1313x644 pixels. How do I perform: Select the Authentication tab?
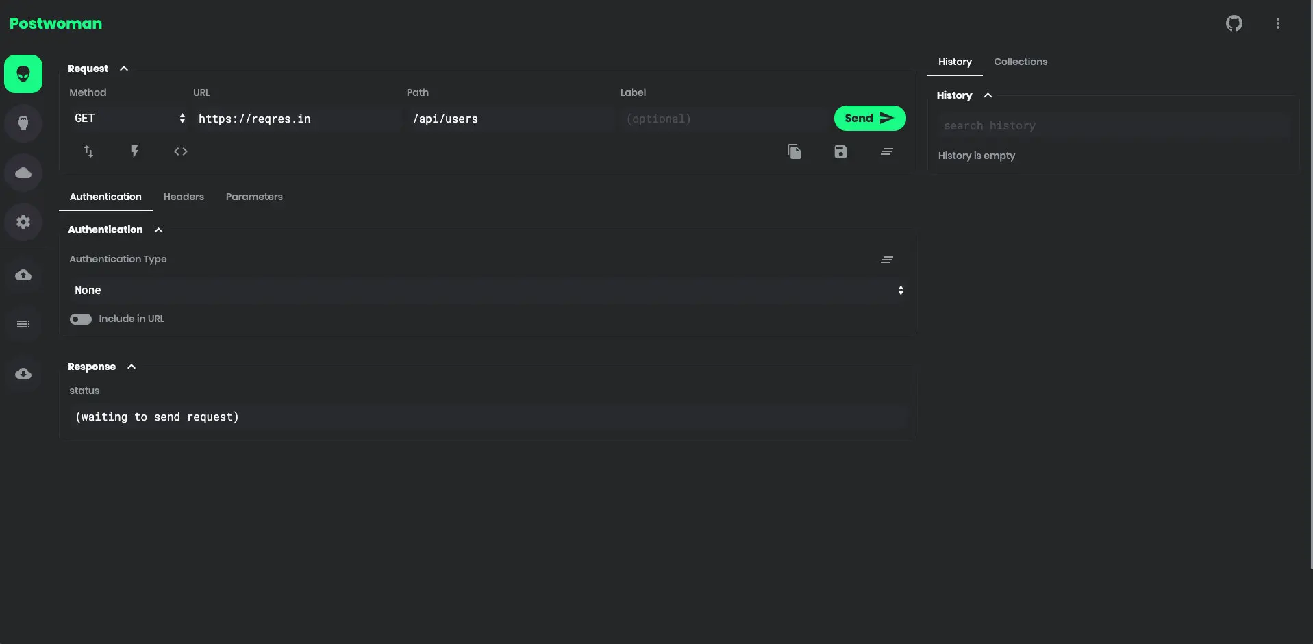tap(105, 197)
